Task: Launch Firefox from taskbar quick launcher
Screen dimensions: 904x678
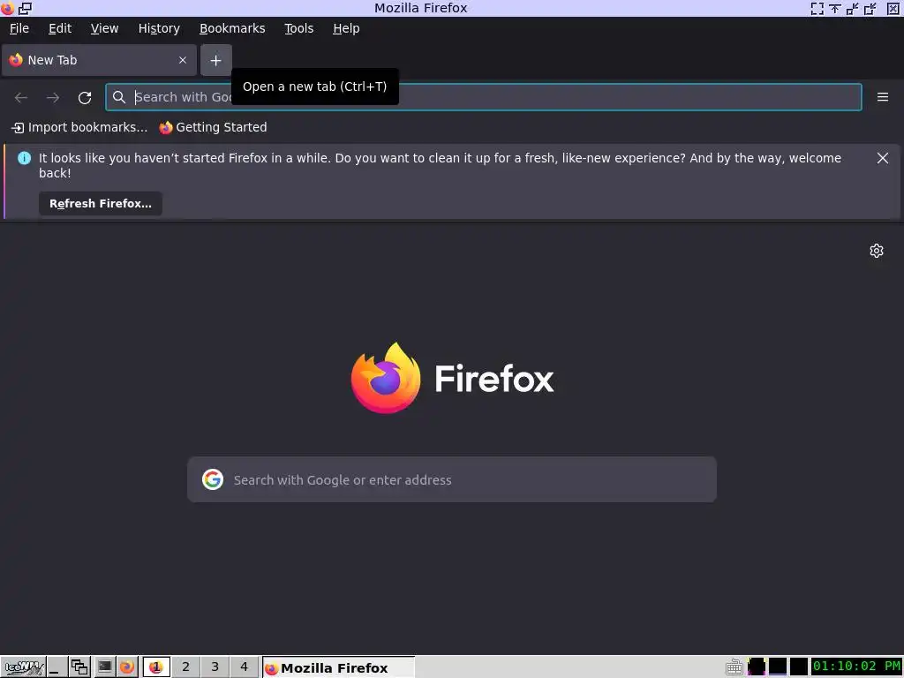Action: 127,667
